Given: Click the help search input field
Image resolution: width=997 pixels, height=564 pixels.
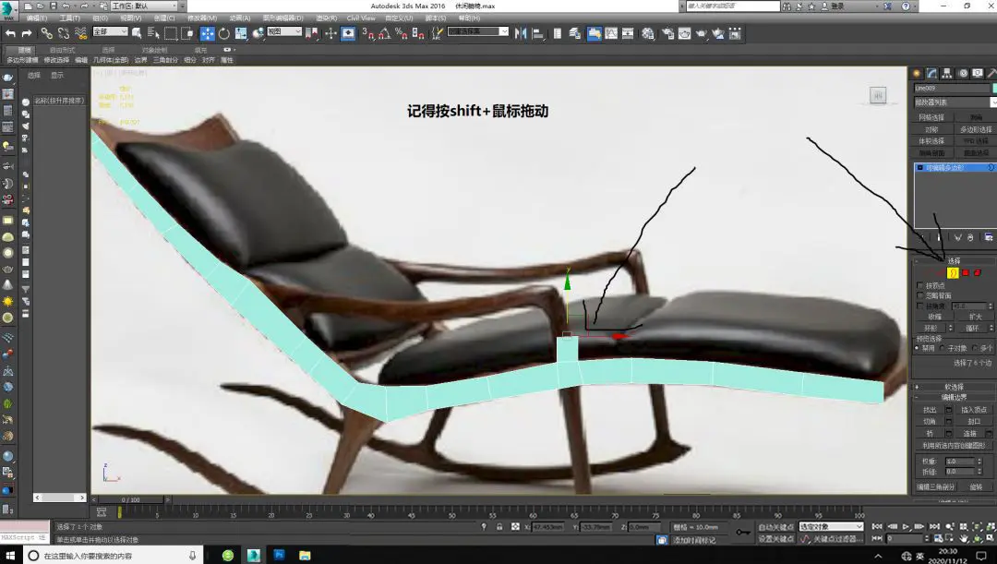Looking at the screenshot, I should (732, 6).
